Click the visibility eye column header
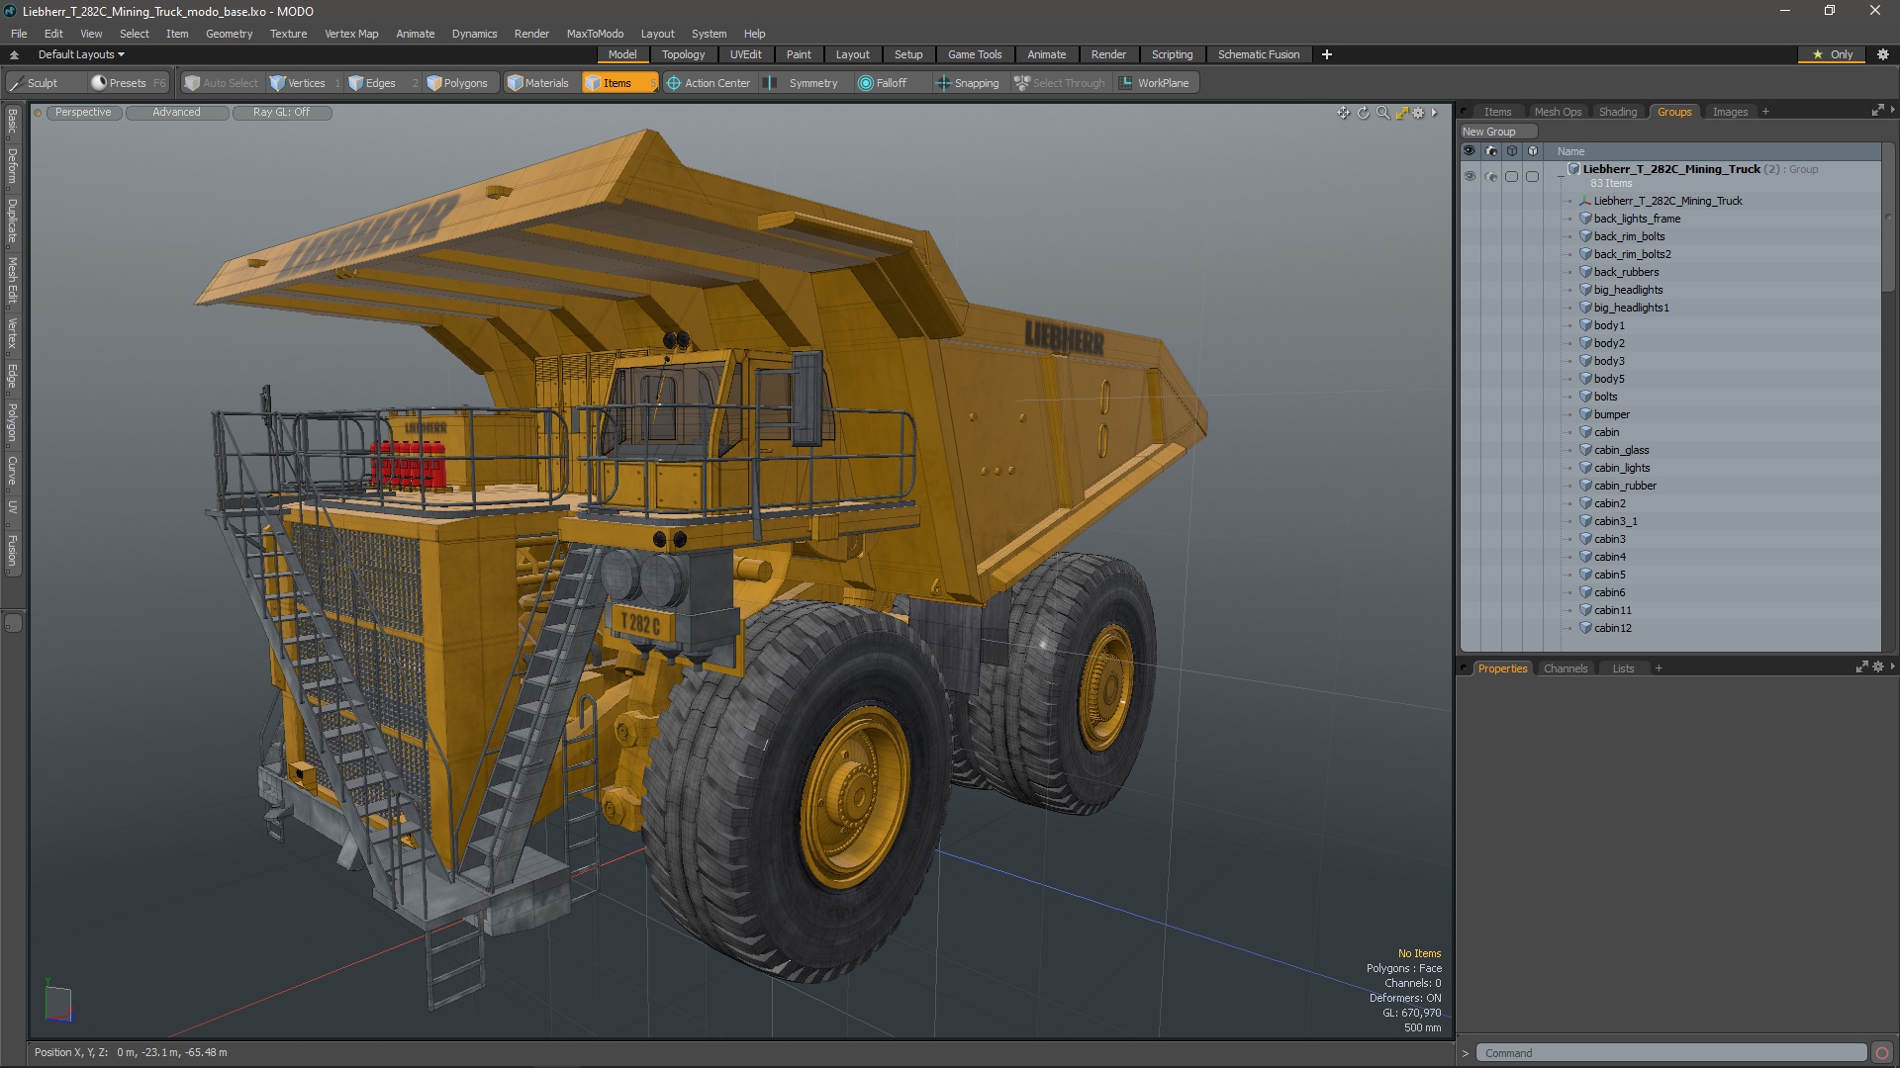 [x=1469, y=151]
